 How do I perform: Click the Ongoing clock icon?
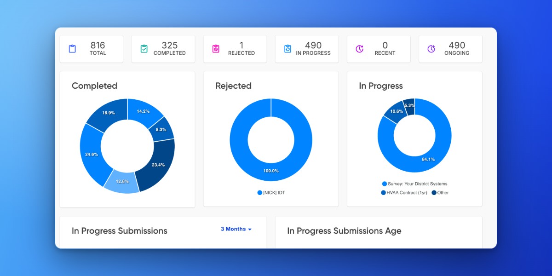coord(431,49)
